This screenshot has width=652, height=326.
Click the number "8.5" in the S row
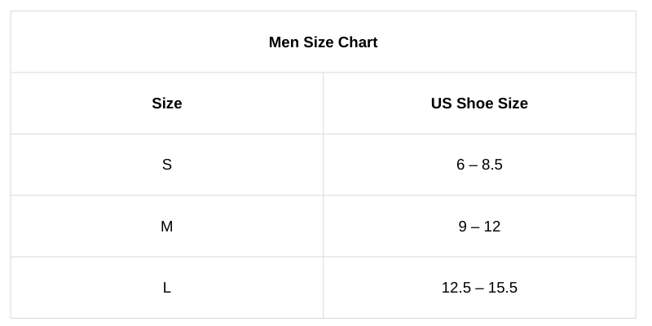492,165
